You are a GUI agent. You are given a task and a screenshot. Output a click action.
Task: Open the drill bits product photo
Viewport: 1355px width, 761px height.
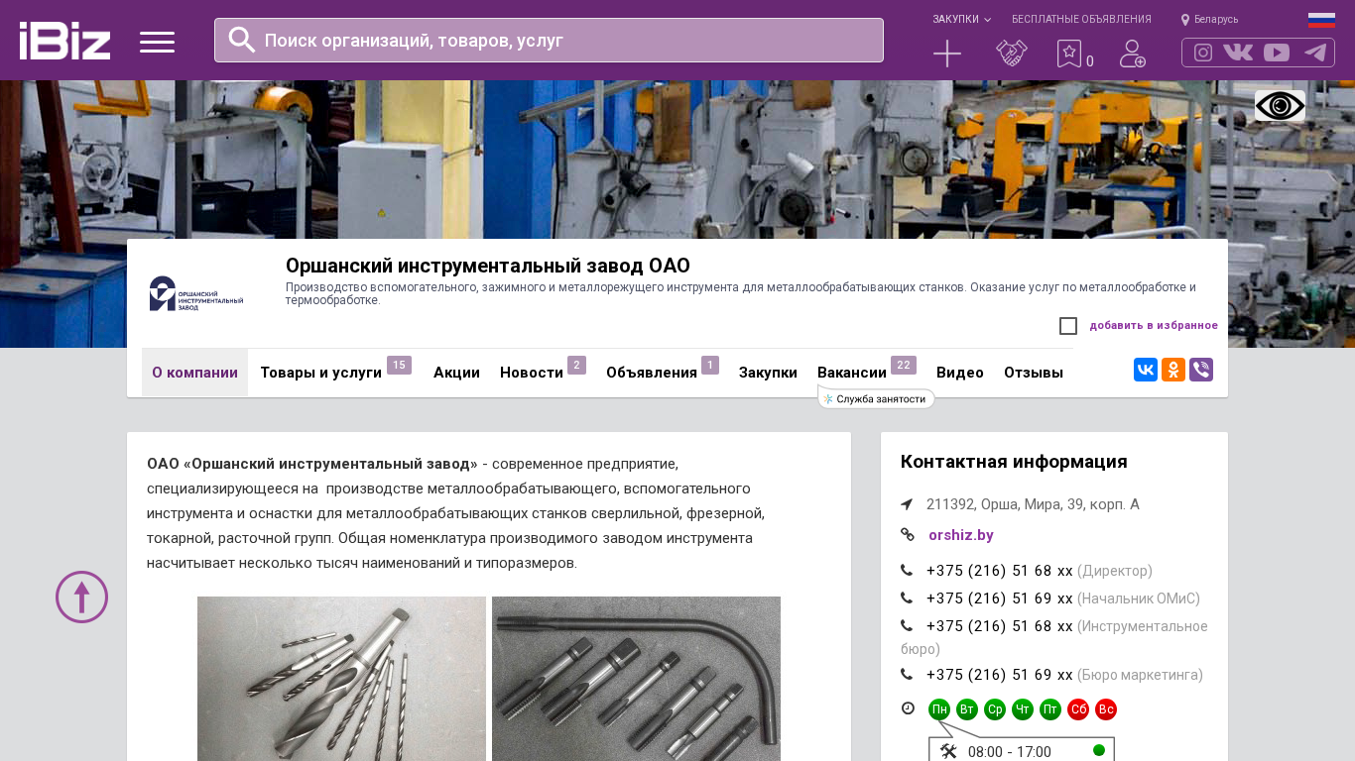(341, 679)
